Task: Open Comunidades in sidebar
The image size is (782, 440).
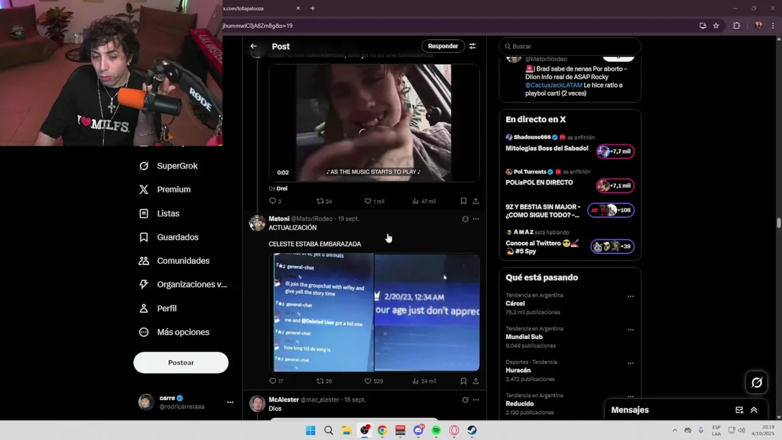Action: point(175,261)
